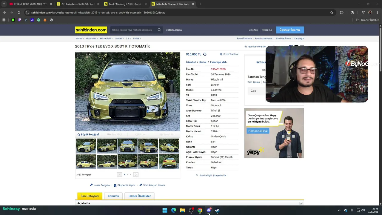382x215 pixels.
Task: Open price history icon next to 915.000 TL
Action: pos(205,54)
